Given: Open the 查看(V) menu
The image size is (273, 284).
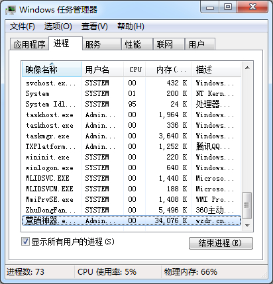Looking at the screenshot, I should [95, 26].
